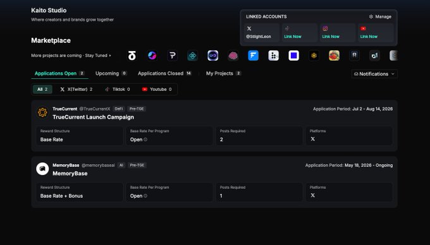The height and width of the screenshot is (245, 430).
Task: Switch to Upcoming tab
Action: [111, 73]
